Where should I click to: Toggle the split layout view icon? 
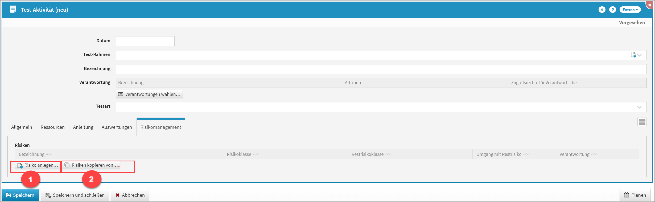(x=642, y=122)
